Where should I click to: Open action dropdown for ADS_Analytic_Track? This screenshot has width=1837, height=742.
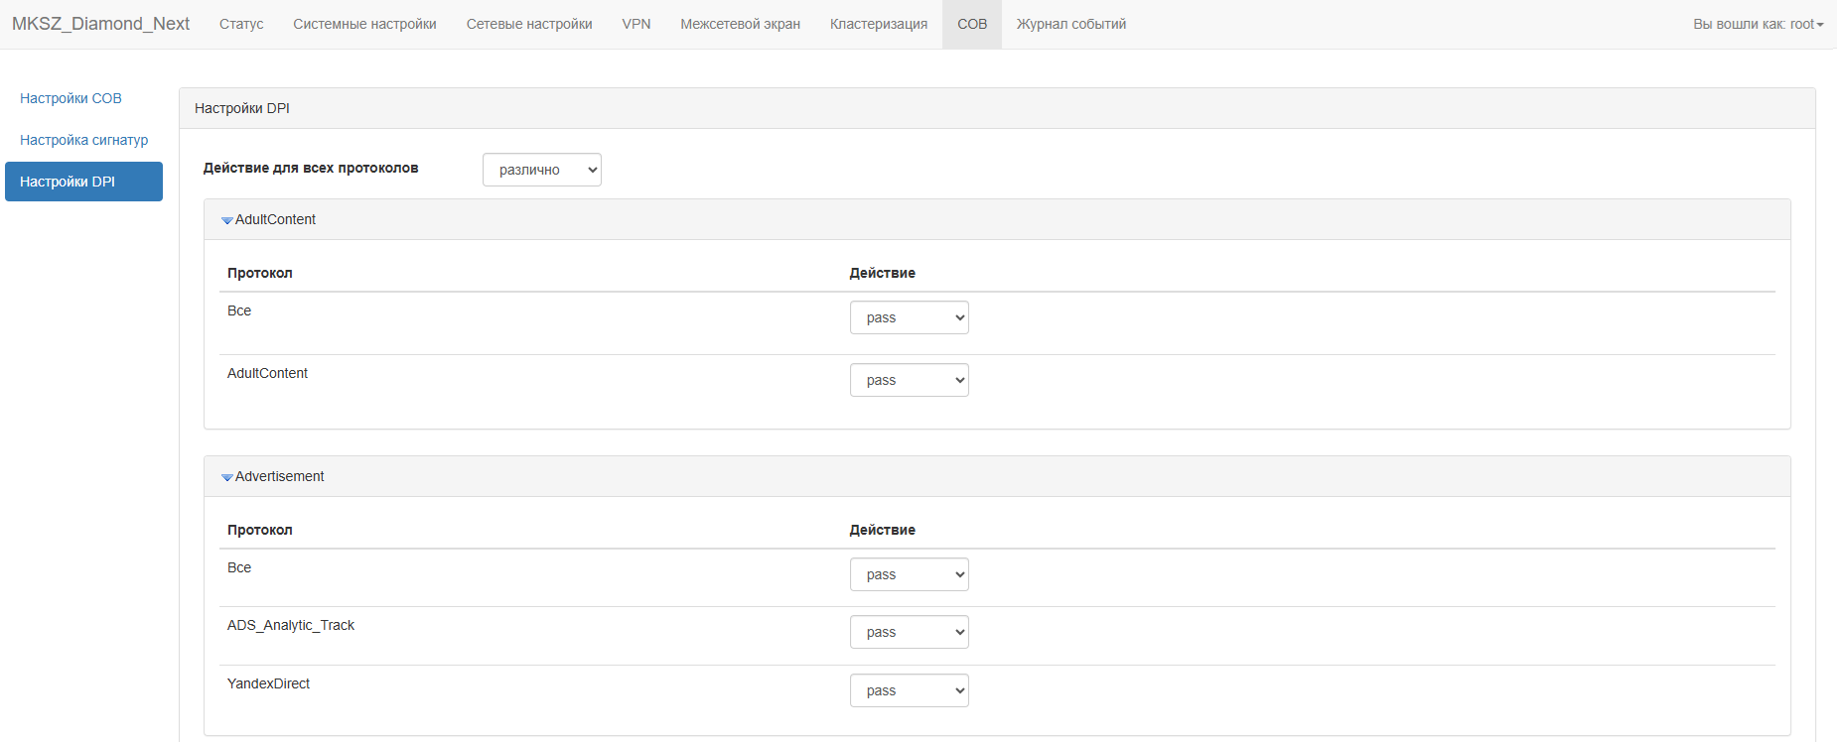(909, 632)
